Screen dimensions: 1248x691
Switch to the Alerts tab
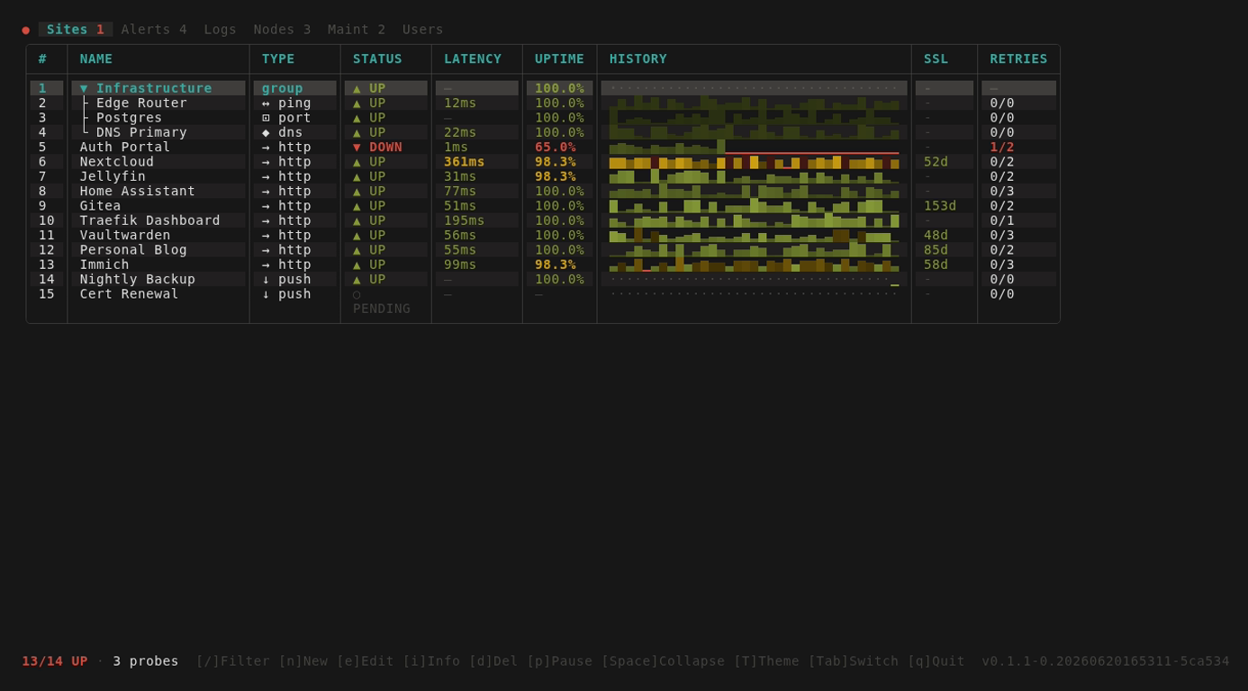(154, 30)
